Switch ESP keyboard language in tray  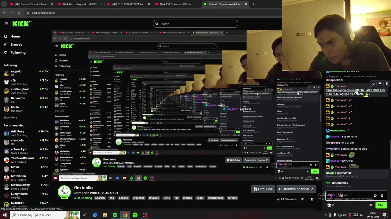pyautogui.click(x=362, y=215)
